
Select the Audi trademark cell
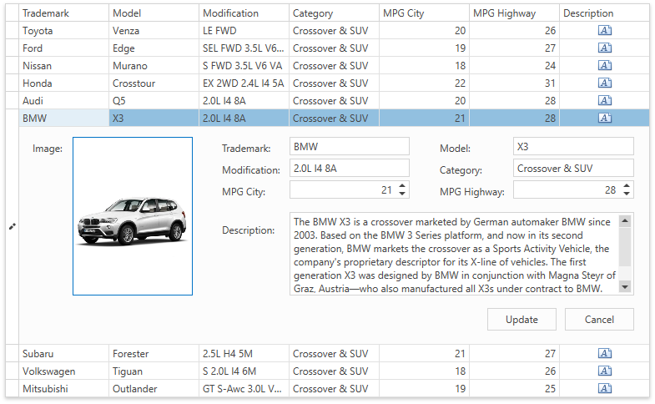pos(64,101)
